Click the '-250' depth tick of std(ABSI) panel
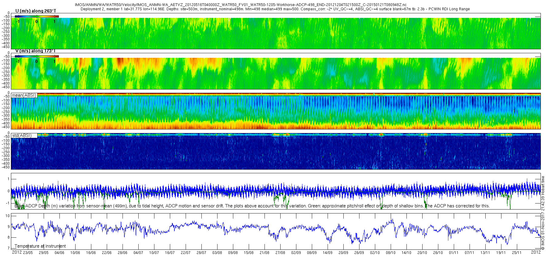Screen dimensions: 546x257 point(6,152)
